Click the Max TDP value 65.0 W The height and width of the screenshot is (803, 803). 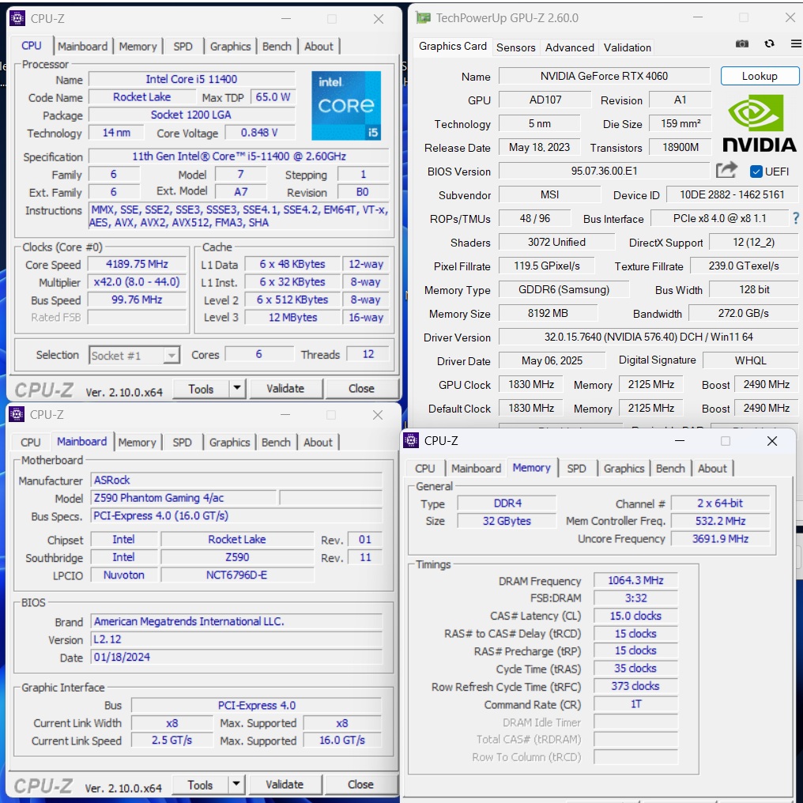[273, 96]
